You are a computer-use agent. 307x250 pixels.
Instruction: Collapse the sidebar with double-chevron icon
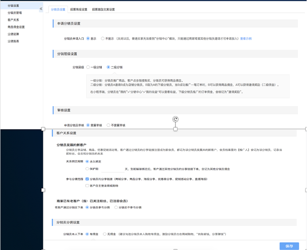point(41,9)
